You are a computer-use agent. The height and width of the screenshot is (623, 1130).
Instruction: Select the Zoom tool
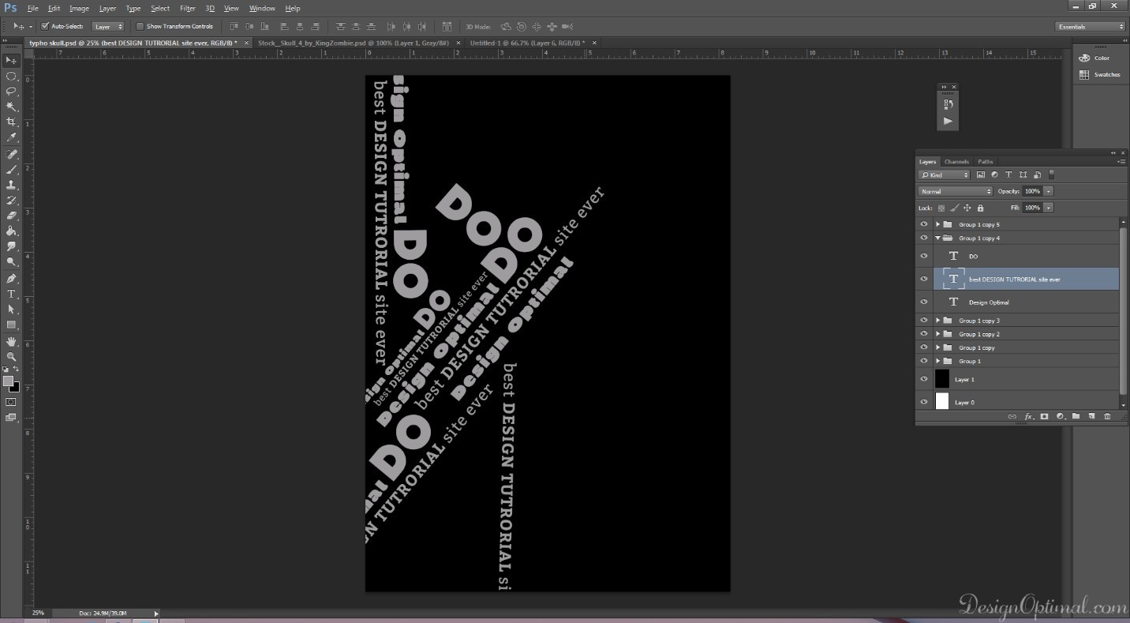click(11, 357)
